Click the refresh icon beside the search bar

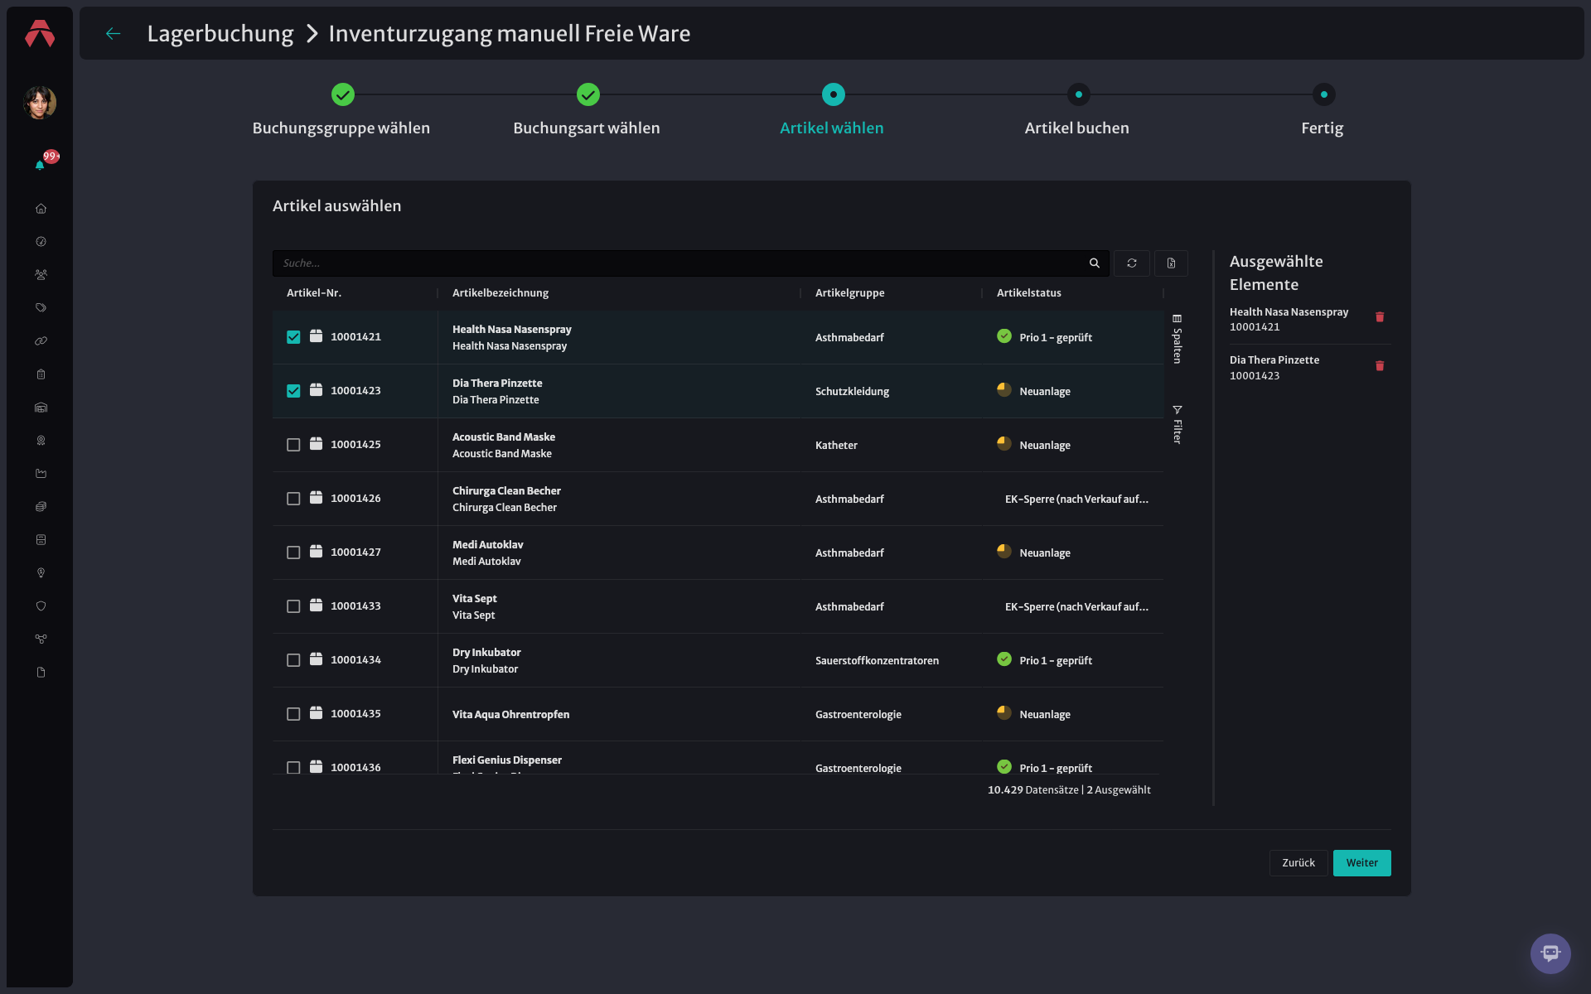tap(1131, 263)
